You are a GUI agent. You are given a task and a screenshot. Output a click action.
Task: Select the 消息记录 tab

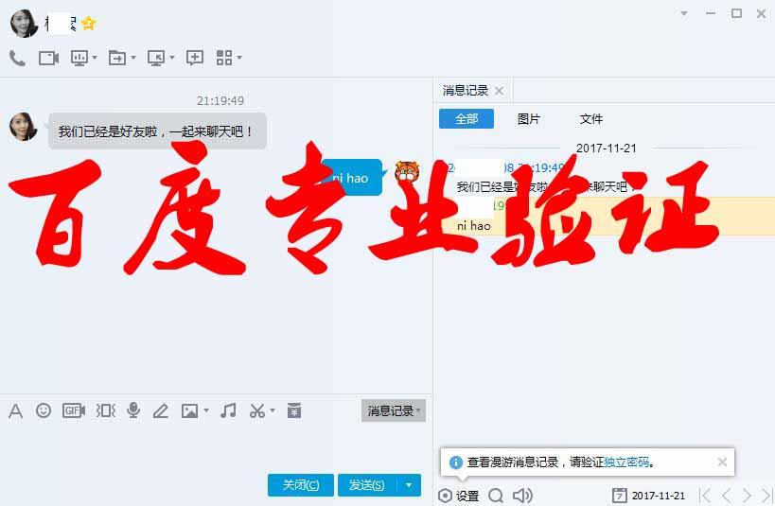click(x=466, y=91)
